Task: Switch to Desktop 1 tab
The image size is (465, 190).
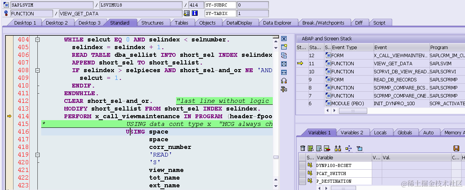Action: [25, 23]
